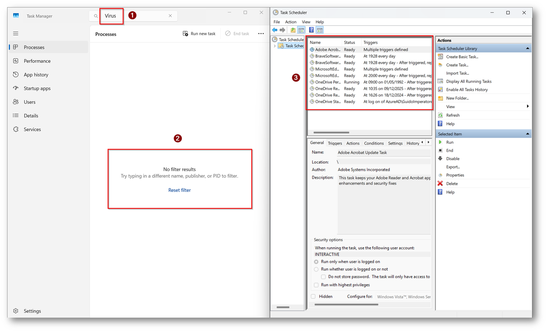
Task: Open the View submenu arrow in Actions pane
Action: 528,107
